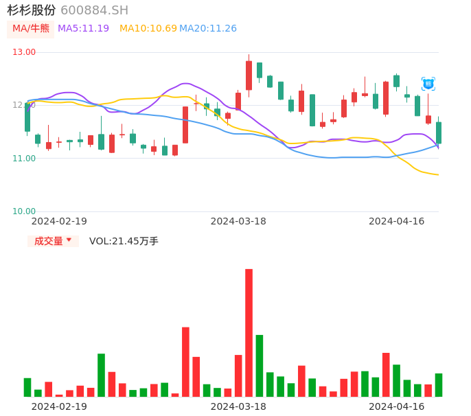Click the stock name 杉杉股份
This screenshot has width=471, height=416.
click(32, 10)
